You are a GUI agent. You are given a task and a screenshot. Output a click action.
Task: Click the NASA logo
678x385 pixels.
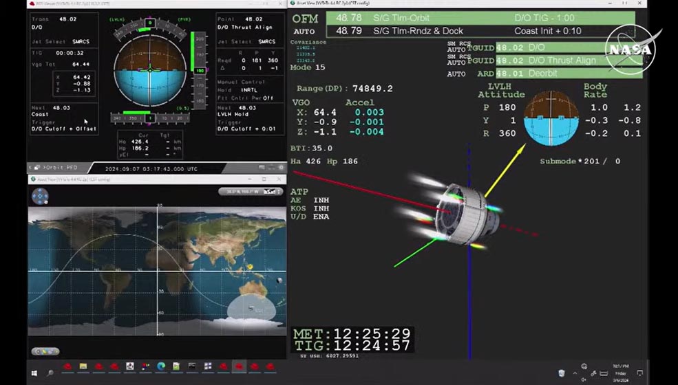point(631,48)
